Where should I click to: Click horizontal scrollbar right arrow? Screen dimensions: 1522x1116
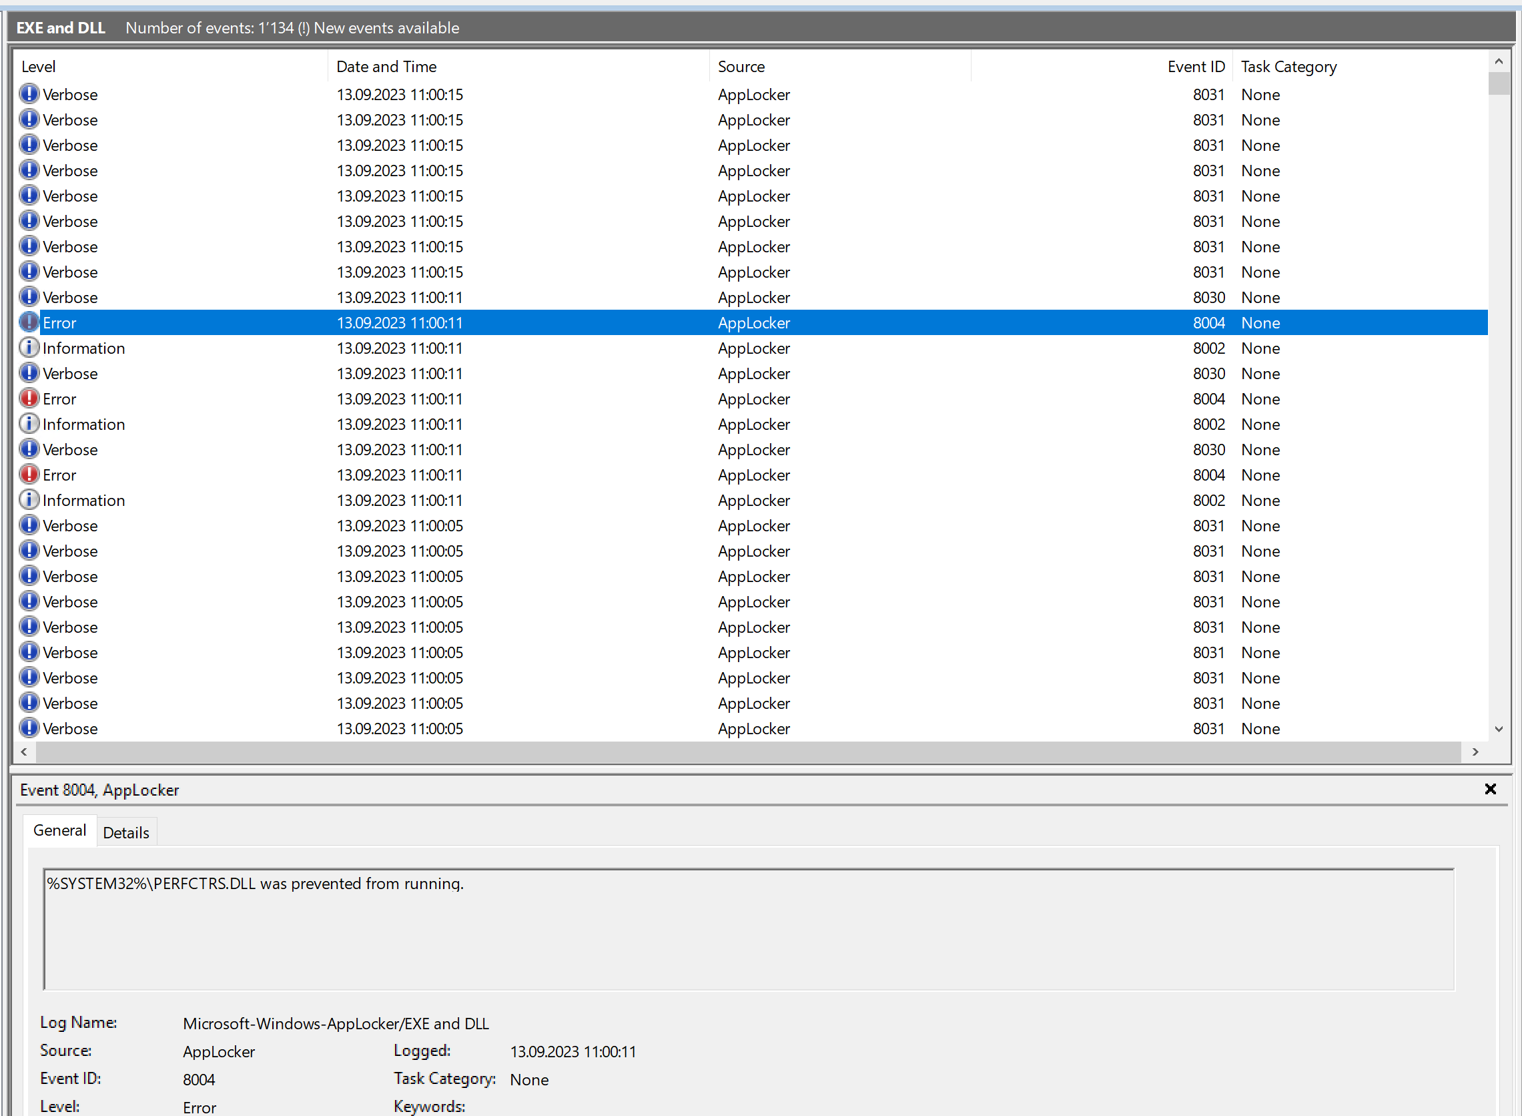tap(1475, 752)
